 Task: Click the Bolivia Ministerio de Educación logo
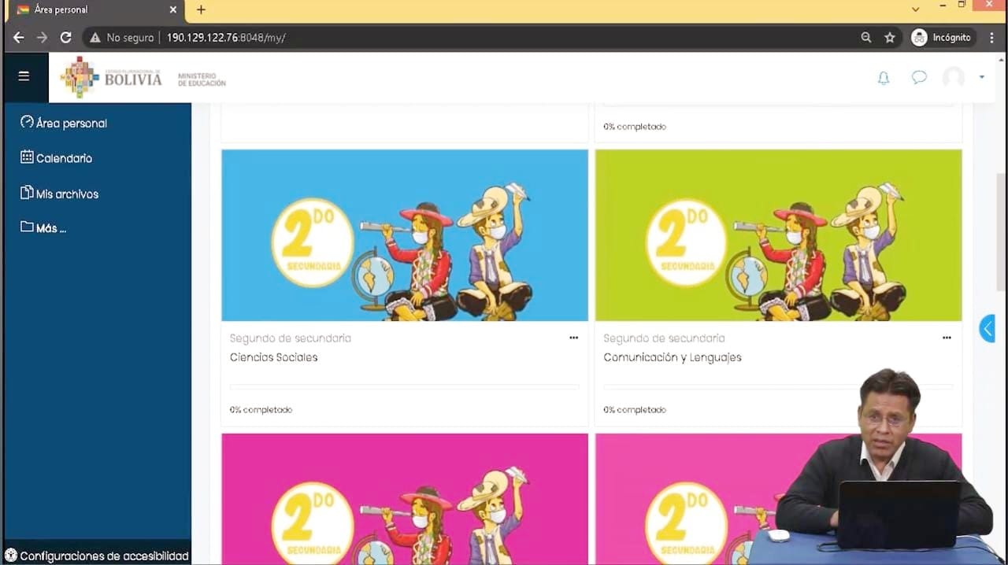(x=143, y=78)
